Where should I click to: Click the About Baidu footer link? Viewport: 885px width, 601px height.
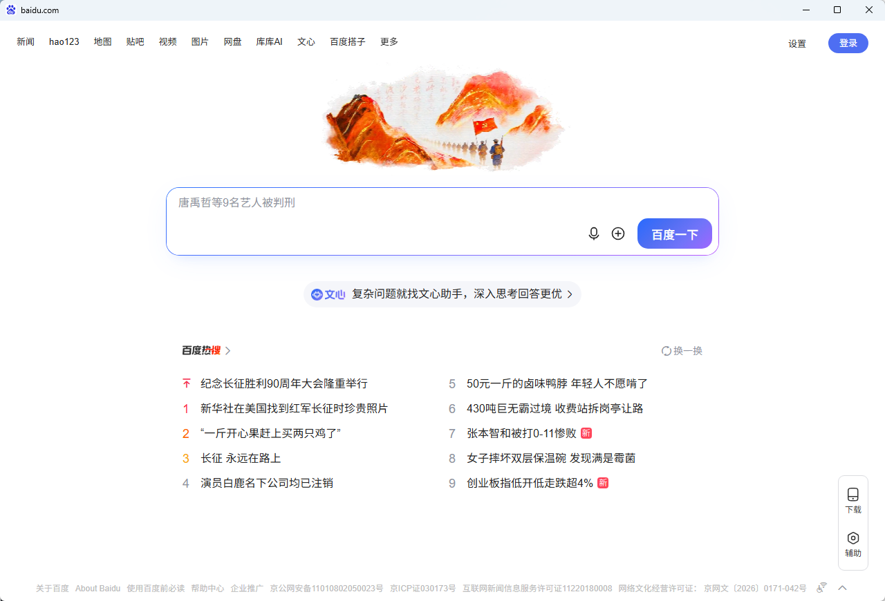(98, 589)
